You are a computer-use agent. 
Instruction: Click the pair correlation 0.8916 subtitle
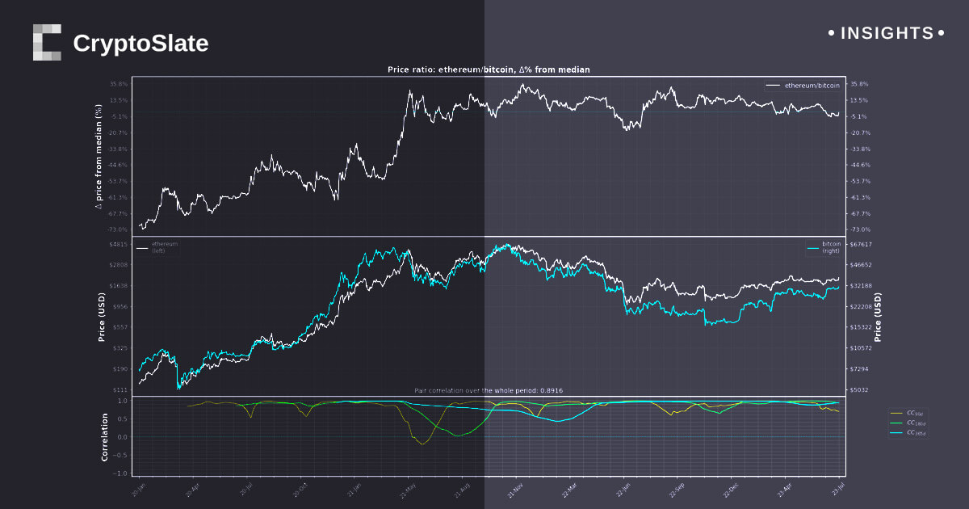click(x=490, y=389)
